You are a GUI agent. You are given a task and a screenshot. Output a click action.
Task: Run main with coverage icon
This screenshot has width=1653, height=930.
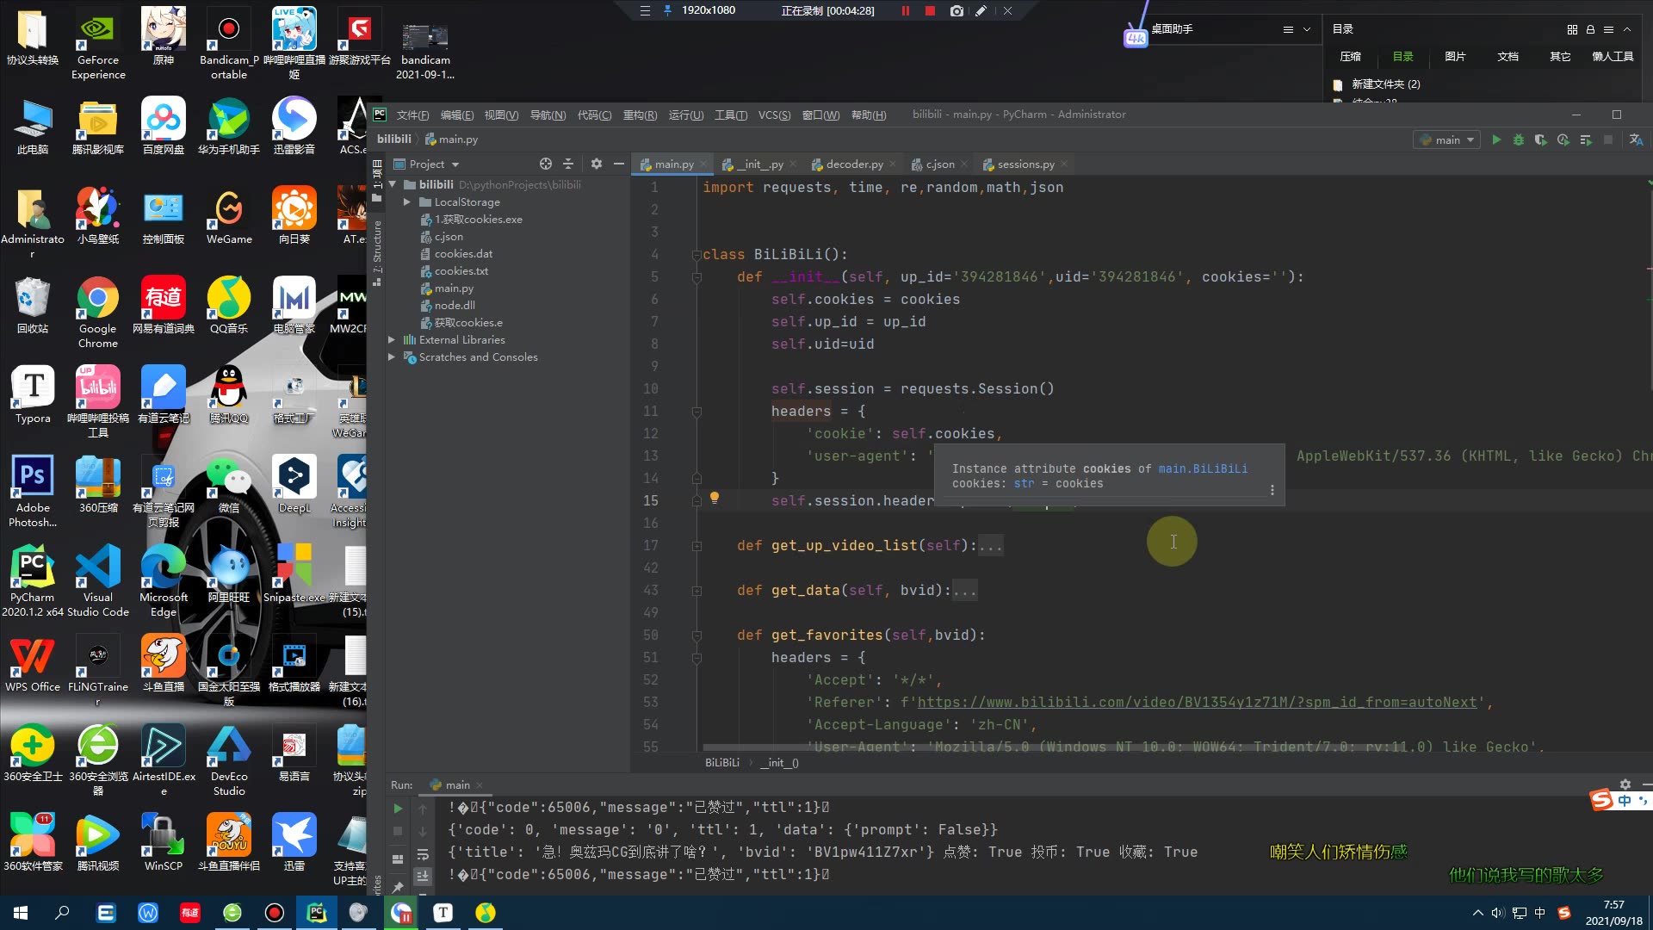pos(1541,139)
